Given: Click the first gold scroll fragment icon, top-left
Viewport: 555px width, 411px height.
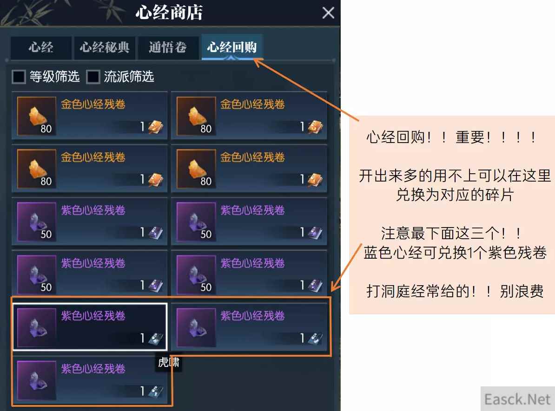Looking at the screenshot, I should [x=36, y=116].
